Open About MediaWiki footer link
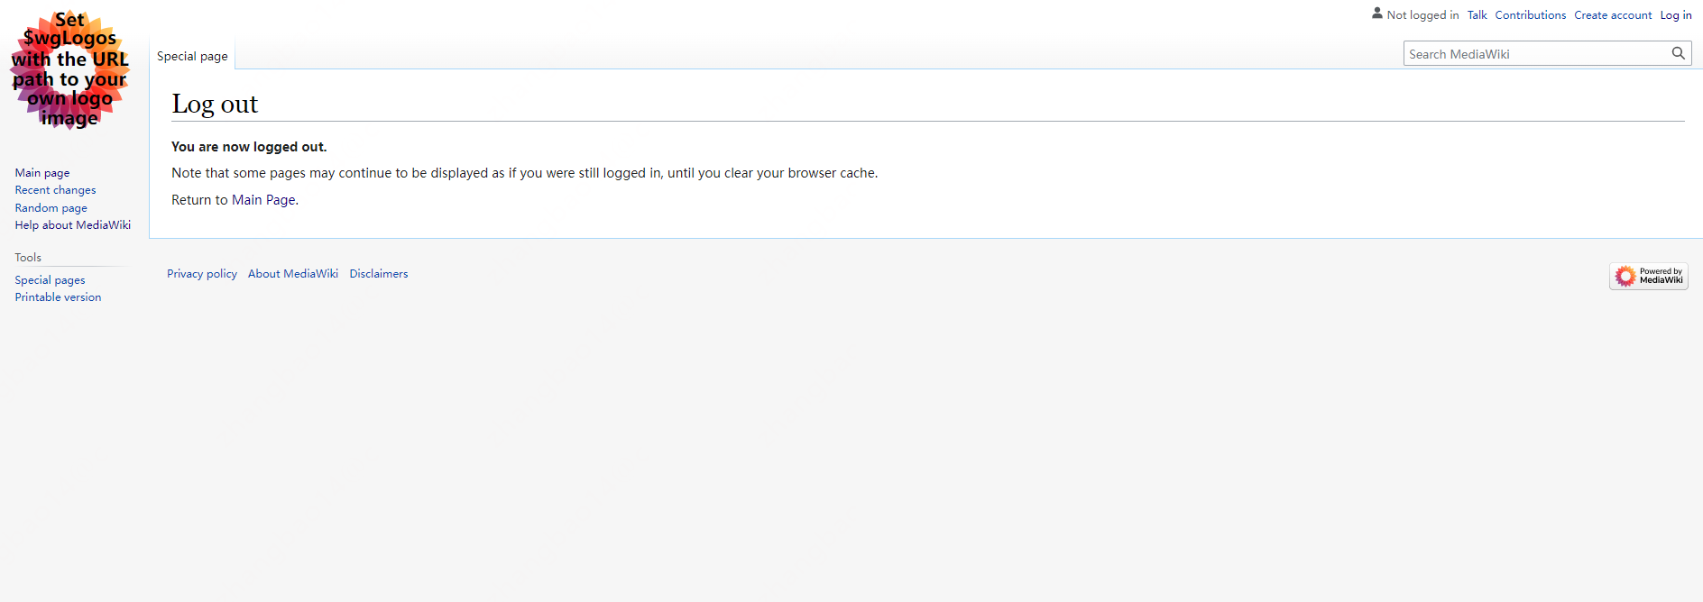The height and width of the screenshot is (602, 1703). click(x=293, y=274)
